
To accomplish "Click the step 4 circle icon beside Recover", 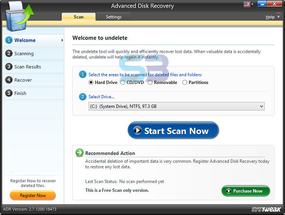I will [9, 80].
